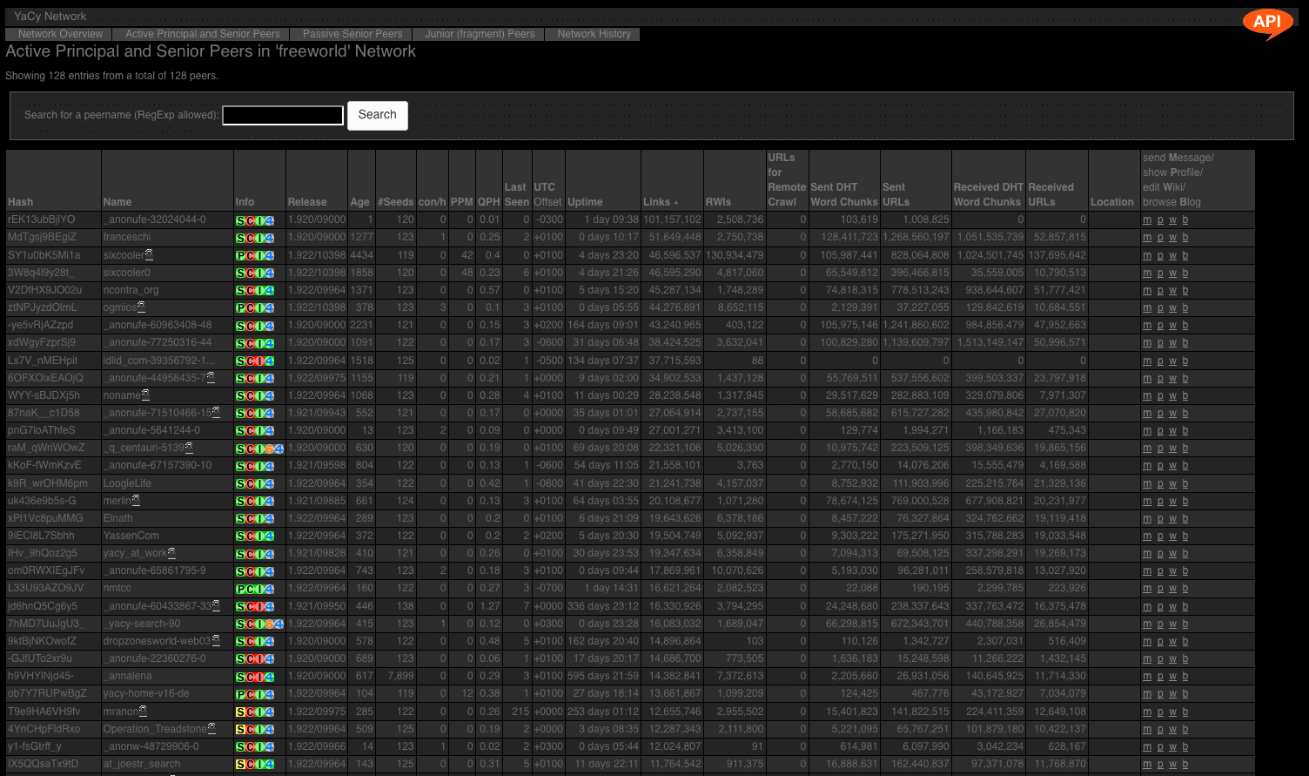This screenshot has height=776, width=1309.
Task: Open the Active Principal and Senior Peers tab
Action: 203,34
